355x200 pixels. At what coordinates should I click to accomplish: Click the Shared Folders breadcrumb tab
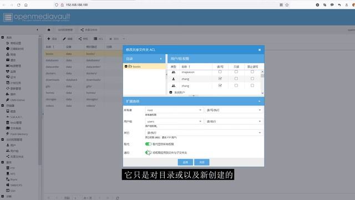(89, 29)
